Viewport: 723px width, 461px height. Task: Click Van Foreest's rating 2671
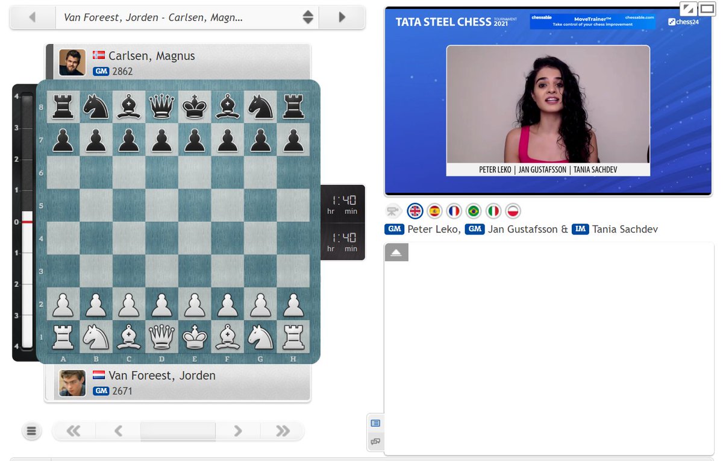click(122, 391)
